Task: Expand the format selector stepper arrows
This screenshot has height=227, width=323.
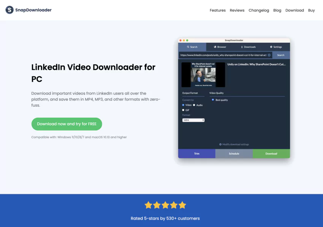Action: 203,120
